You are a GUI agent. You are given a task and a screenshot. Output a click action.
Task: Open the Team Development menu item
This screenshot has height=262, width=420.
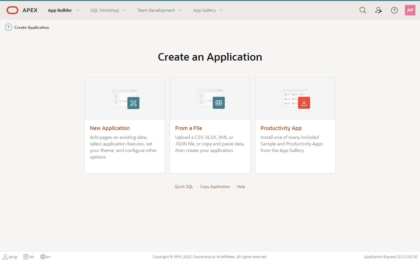pos(156,10)
